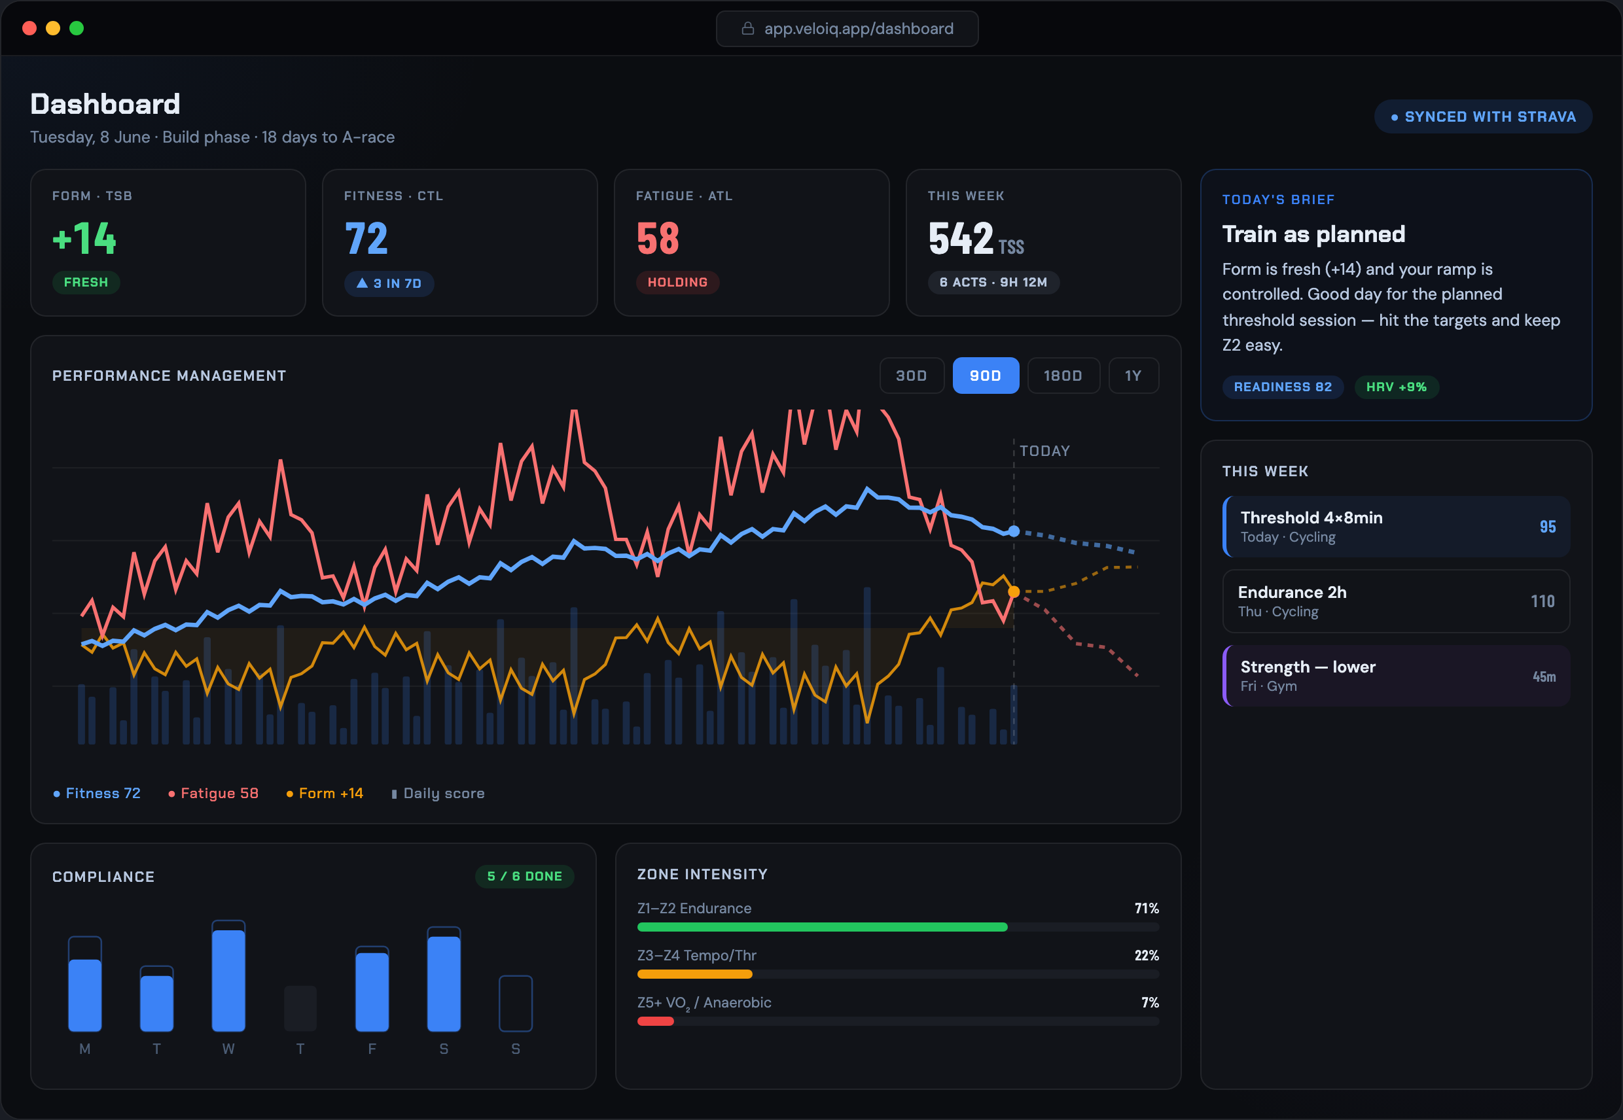
Task: Click the orange form marker at today
Action: pos(1014,592)
